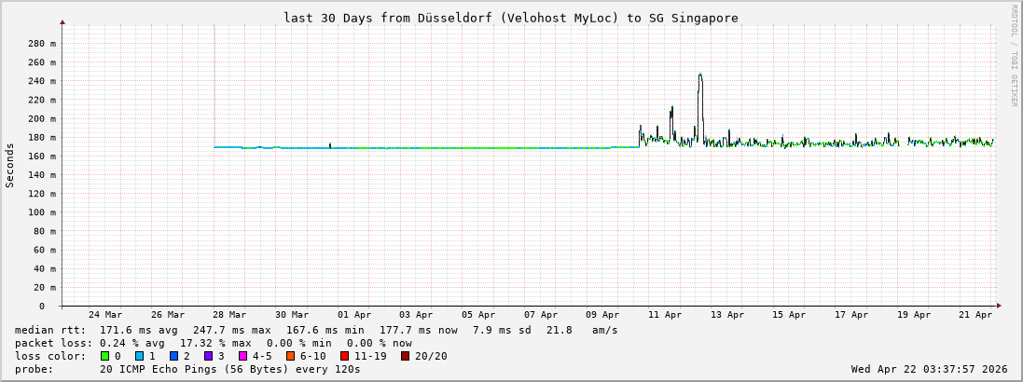This screenshot has width=1023, height=382.
Task: Click the red 11-19 loss swatch
Action: click(344, 356)
